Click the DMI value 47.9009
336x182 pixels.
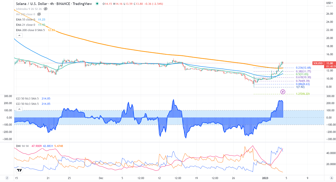coord(36,146)
